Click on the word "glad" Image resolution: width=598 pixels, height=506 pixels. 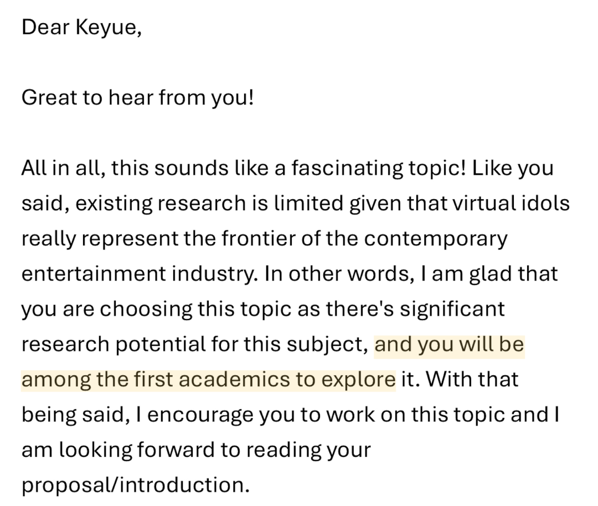[492, 274]
